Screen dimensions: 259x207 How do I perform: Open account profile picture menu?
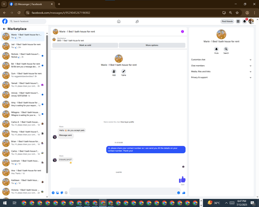tap(251, 21)
